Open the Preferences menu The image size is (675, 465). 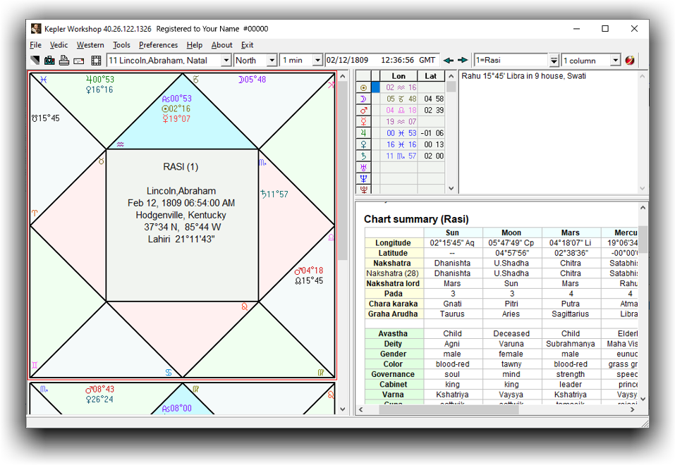coord(158,45)
